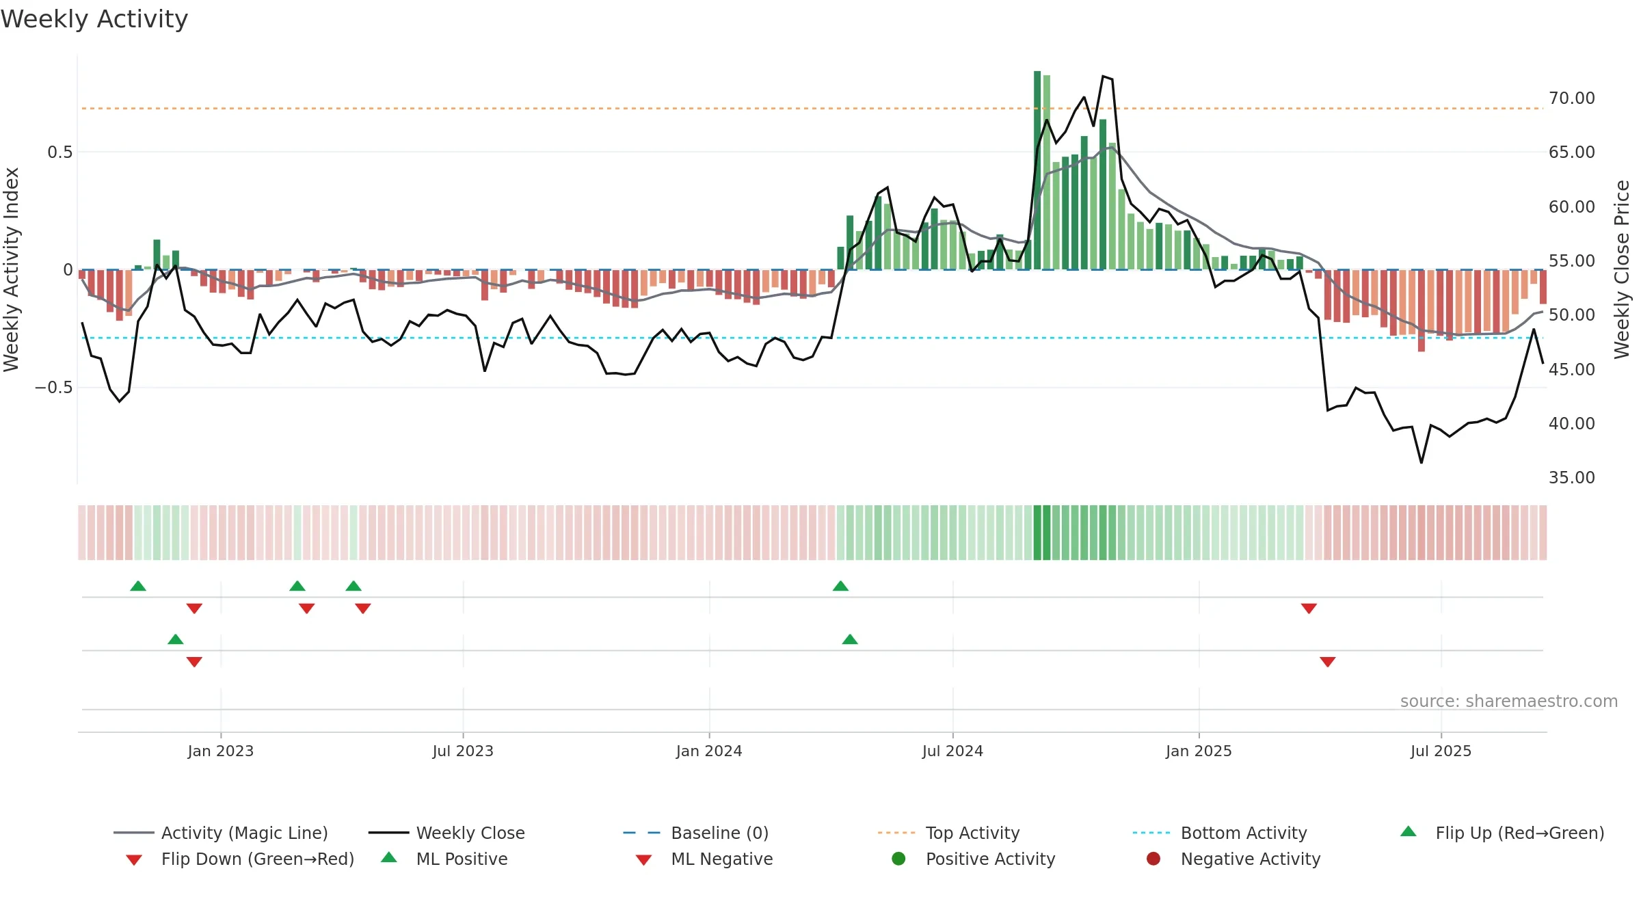Toggle Bottom Activity legend entry
This screenshot has width=1641, height=923.
point(1220,833)
